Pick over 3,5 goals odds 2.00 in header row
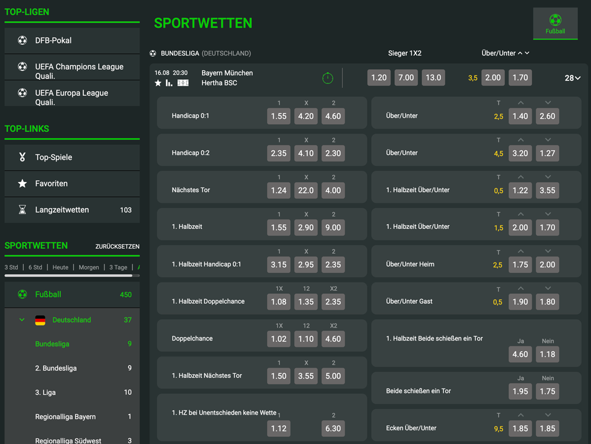This screenshot has width=591, height=444. pos(493,77)
